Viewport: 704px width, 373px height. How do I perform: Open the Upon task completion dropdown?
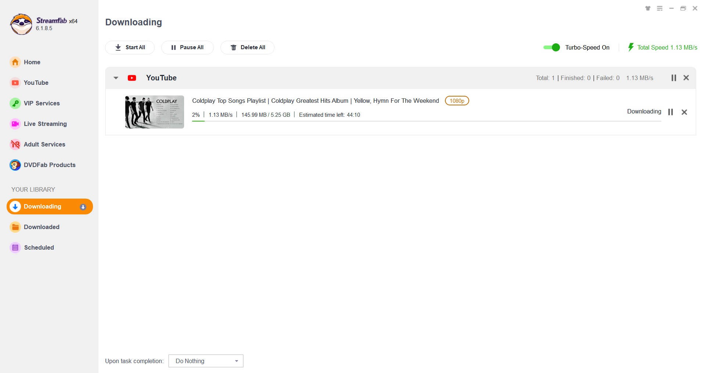tap(206, 361)
